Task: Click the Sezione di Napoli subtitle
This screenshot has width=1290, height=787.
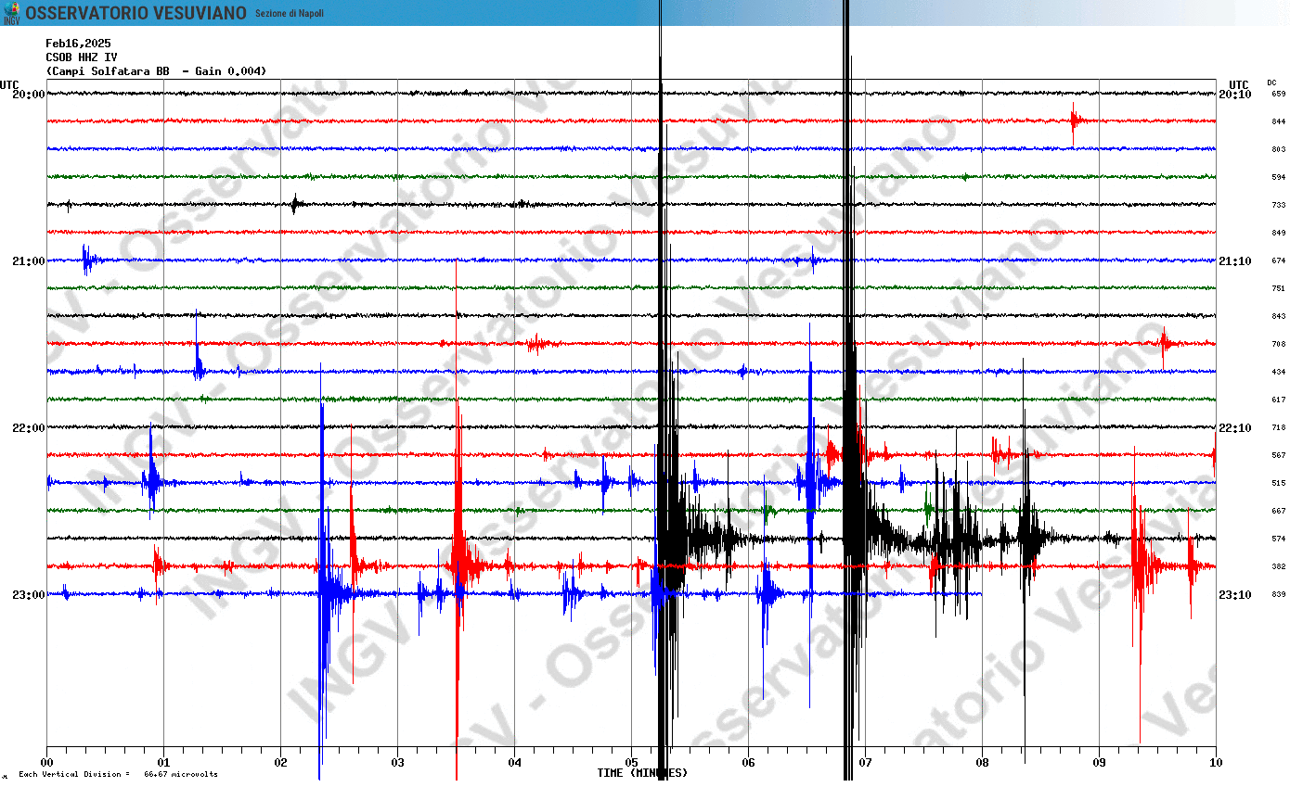Action: tap(290, 13)
